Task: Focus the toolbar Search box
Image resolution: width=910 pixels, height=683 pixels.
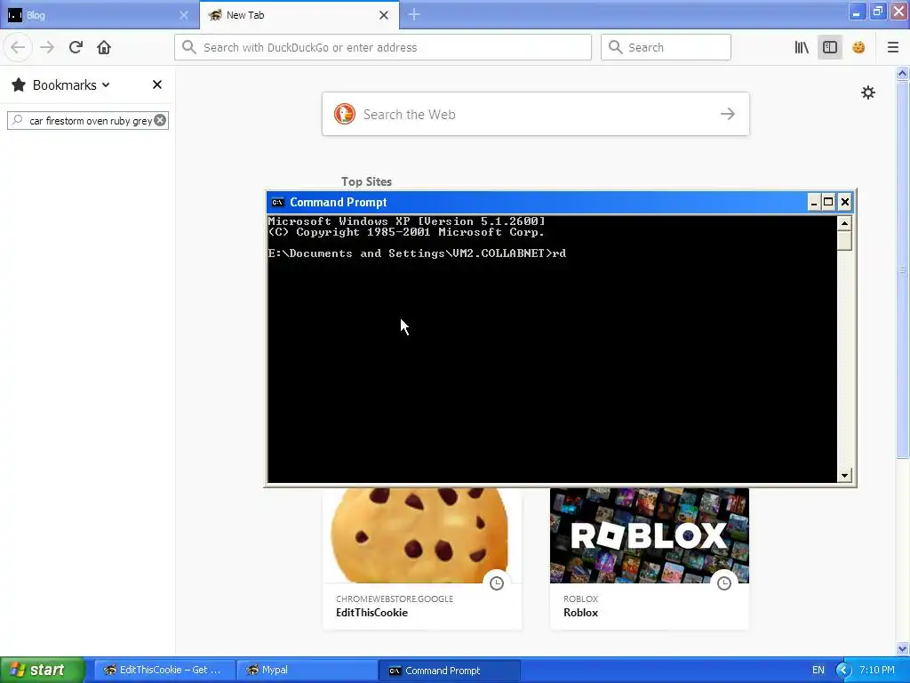Action: 666,47
